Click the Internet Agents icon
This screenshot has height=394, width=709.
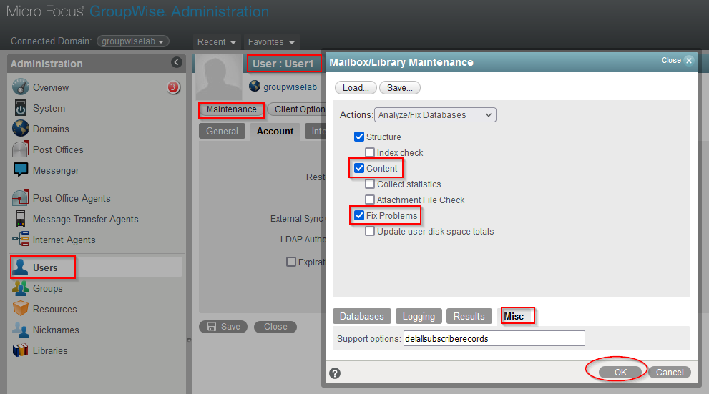[x=21, y=240]
